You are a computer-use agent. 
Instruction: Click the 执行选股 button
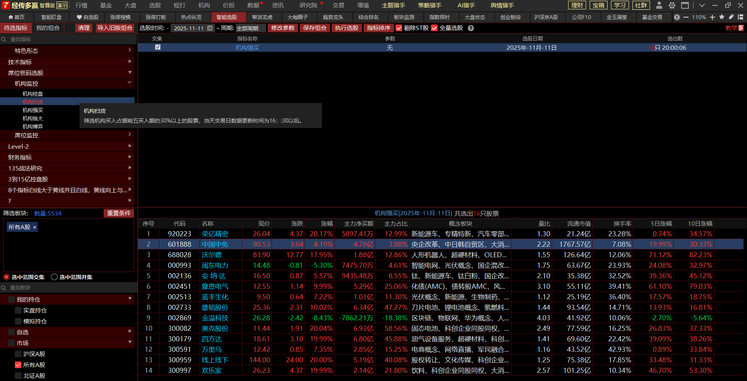coord(346,28)
